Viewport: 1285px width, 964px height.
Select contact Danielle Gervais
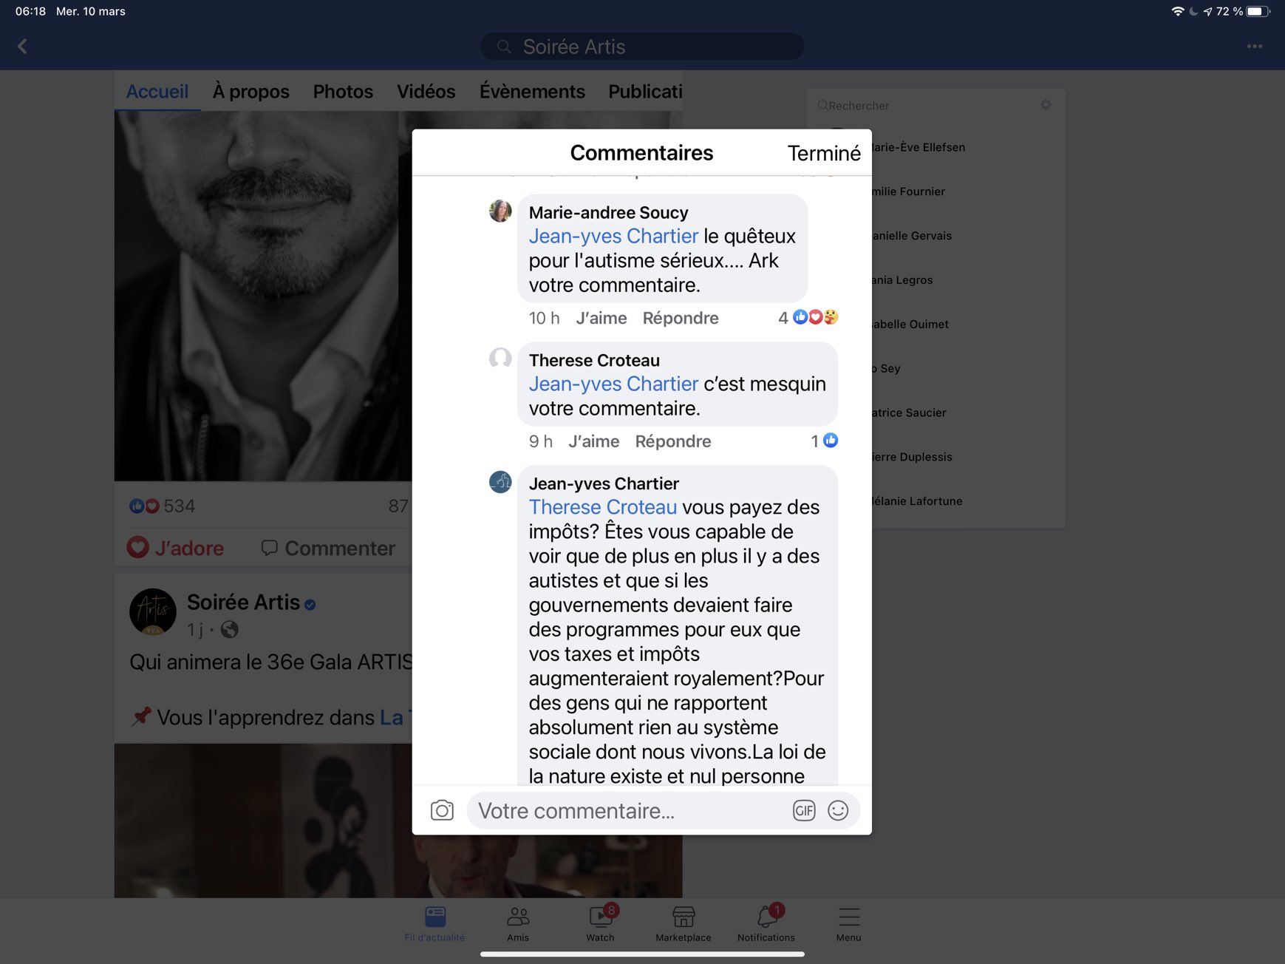pos(911,236)
